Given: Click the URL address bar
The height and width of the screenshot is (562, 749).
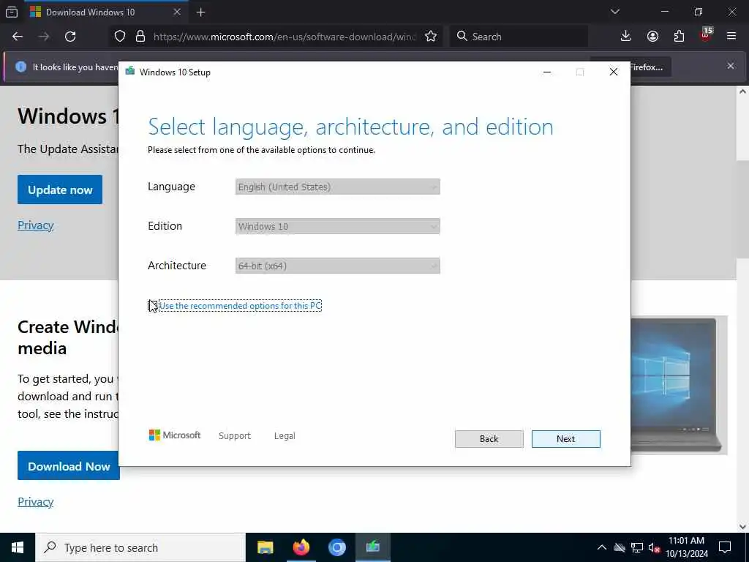Looking at the screenshot, I should tap(285, 37).
